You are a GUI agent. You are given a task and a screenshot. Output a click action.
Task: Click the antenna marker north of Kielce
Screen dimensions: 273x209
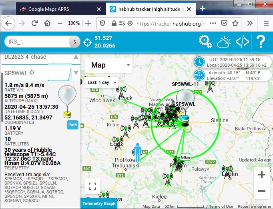pos(168,180)
